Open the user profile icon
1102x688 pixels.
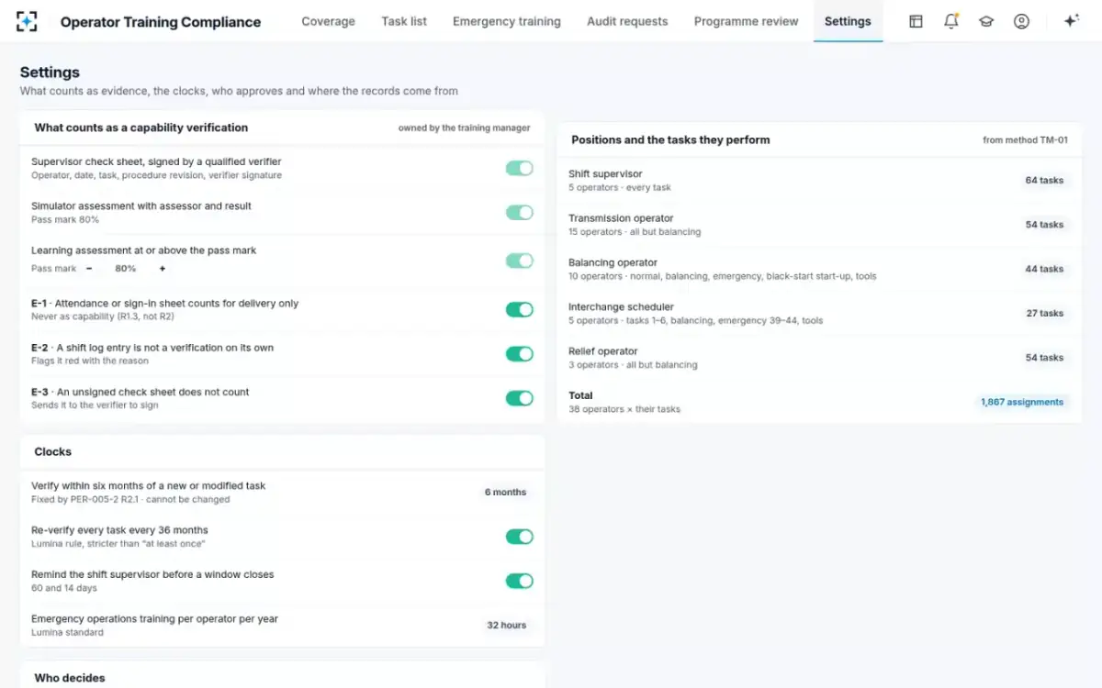(1021, 21)
